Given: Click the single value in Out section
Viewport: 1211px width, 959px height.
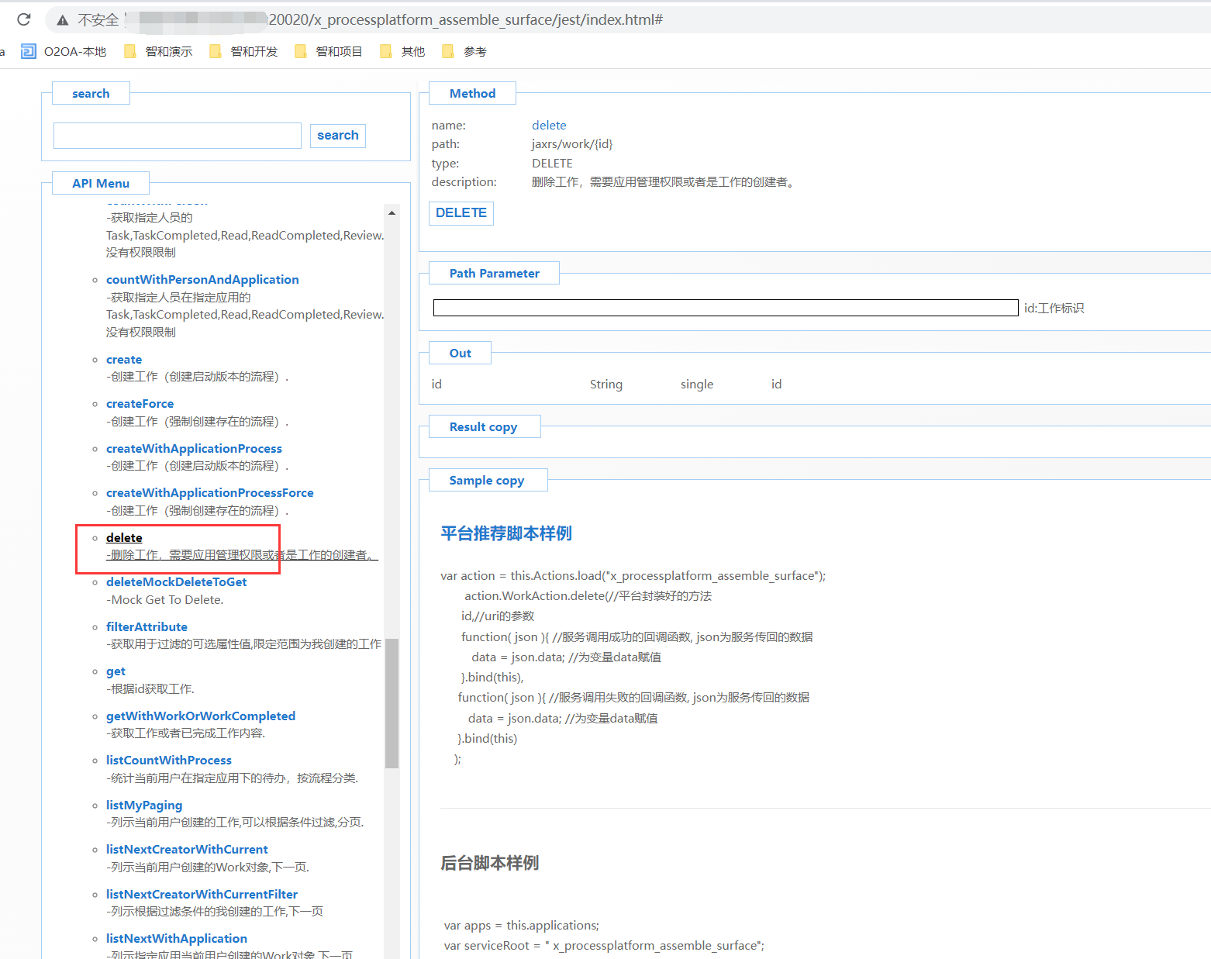Looking at the screenshot, I should pyautogui.click(x=697, y=384).
